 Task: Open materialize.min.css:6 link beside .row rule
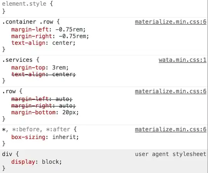coord(171,92)
